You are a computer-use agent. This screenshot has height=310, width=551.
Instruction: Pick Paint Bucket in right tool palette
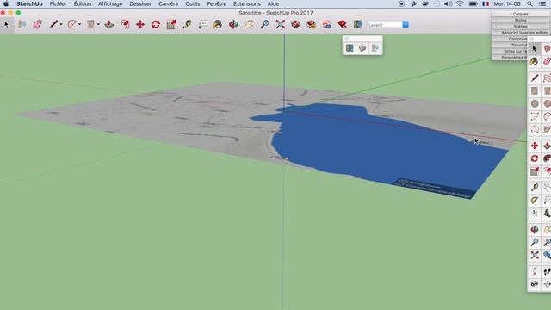535,61
